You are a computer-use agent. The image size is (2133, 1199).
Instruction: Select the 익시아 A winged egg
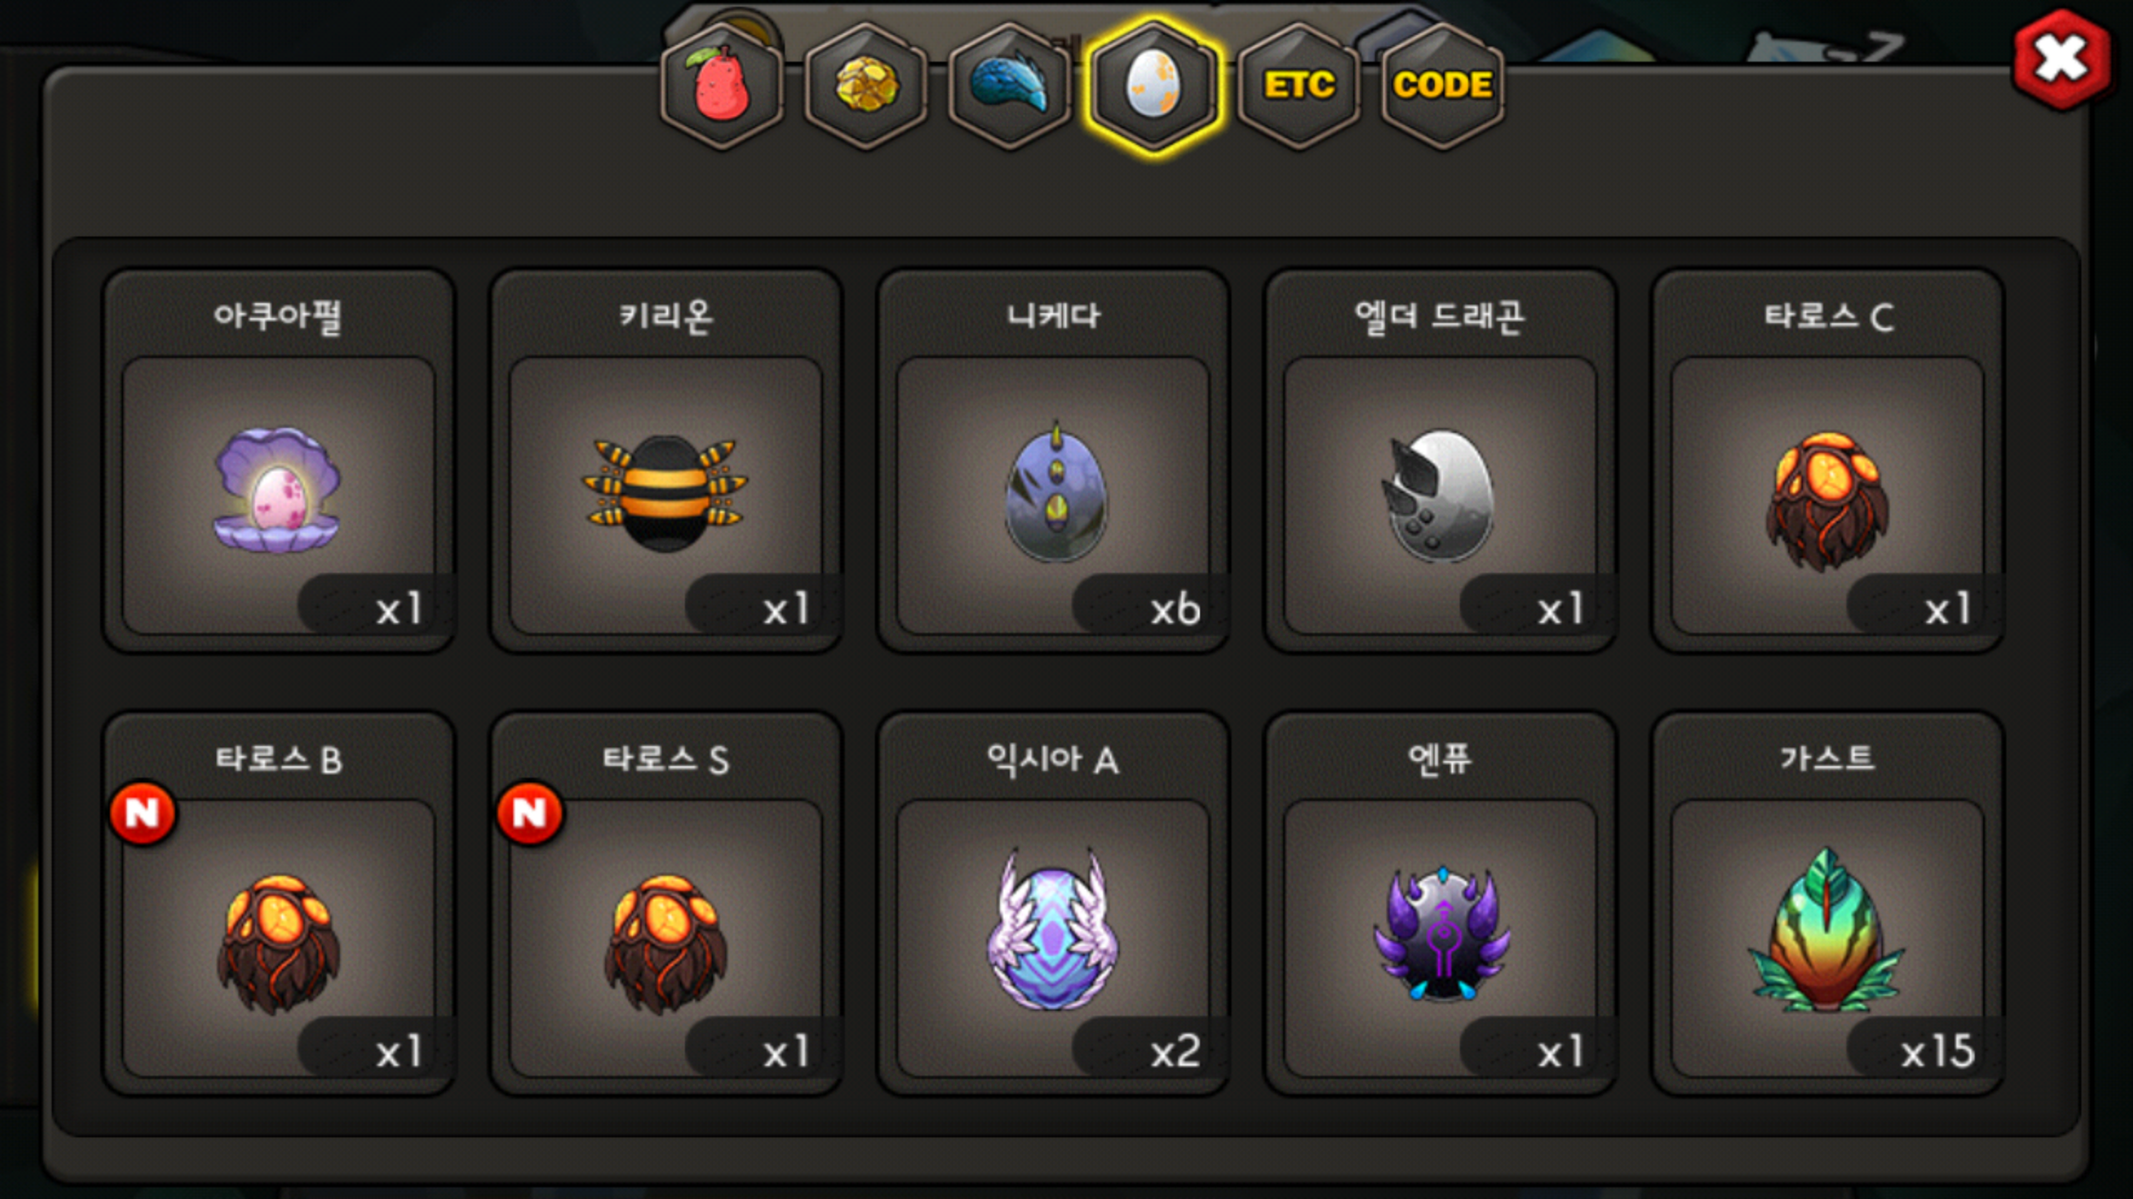tap(1053, 903)
